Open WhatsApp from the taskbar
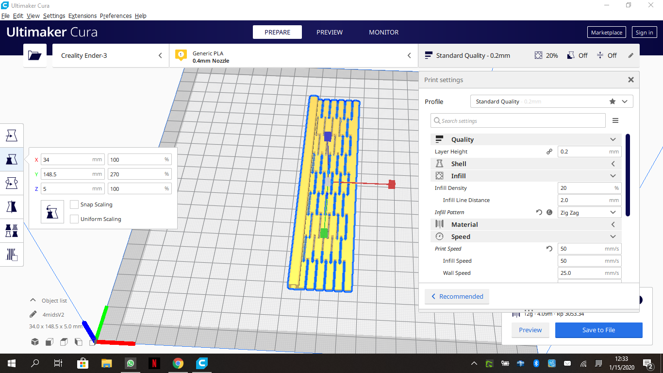 click(x=130, y=363)
